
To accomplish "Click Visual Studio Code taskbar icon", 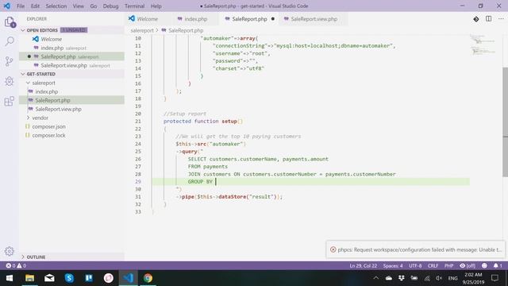I will 128,278.
